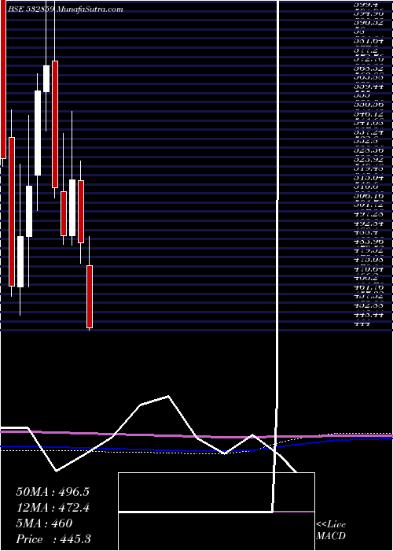Click the 448.44 price axis label

[x=369, y=315]
